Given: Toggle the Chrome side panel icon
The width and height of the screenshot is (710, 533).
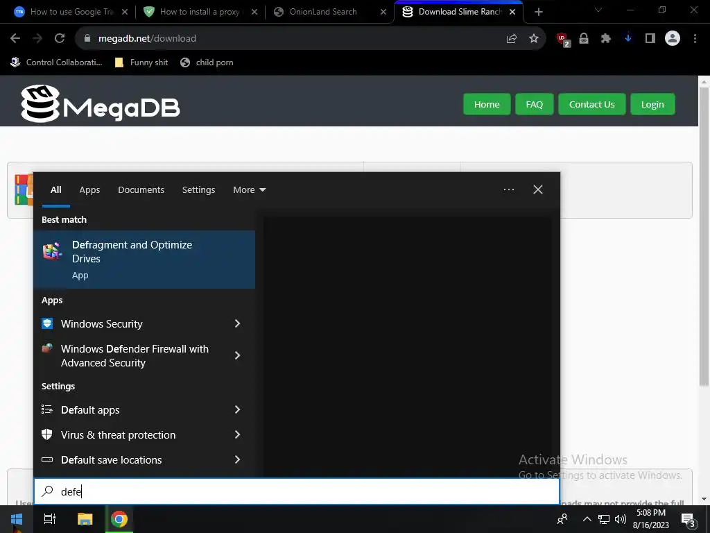Looking at the screenshot, I should [650, 39].
